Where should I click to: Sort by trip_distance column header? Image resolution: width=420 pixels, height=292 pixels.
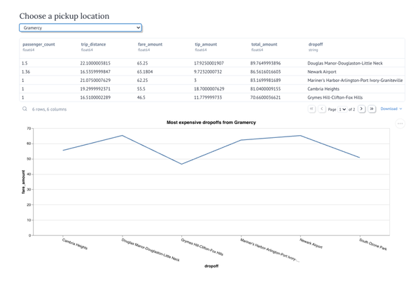tap(94, 44)
